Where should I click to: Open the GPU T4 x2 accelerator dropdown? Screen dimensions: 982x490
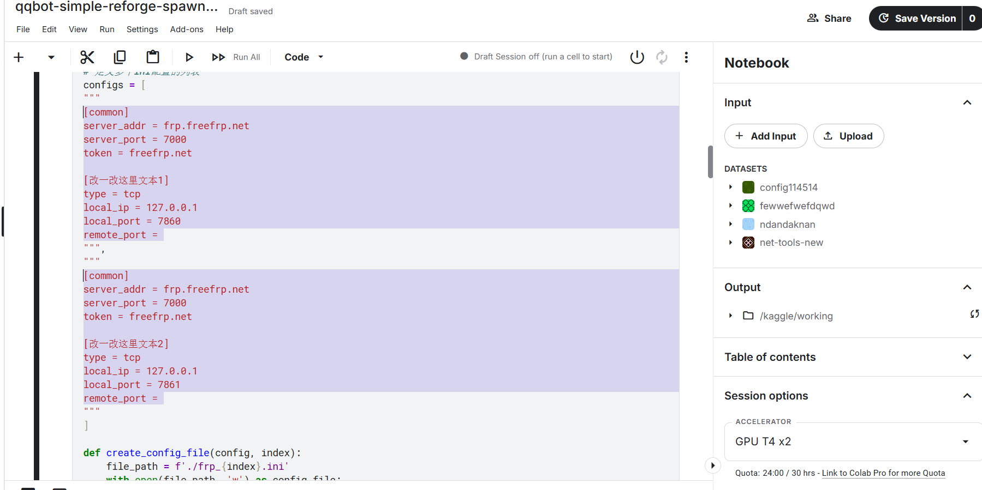click(x=853, y=441)
